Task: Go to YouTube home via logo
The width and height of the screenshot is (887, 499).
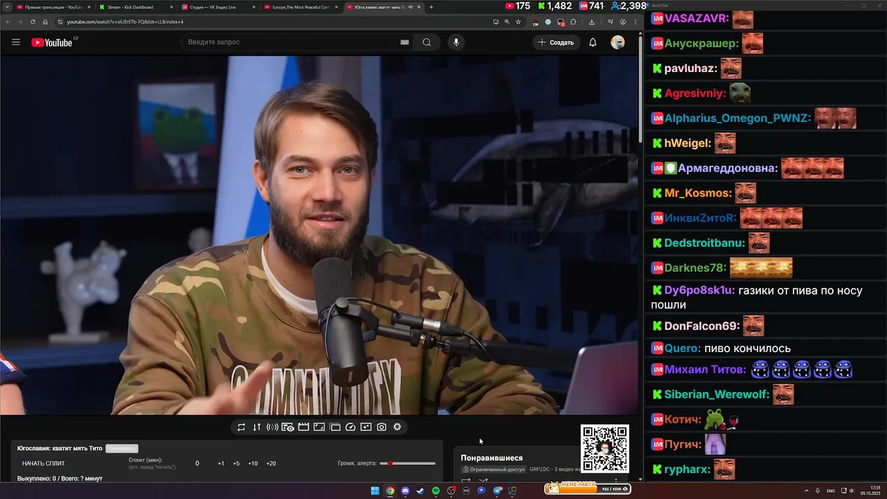Action: click(52, 42)
